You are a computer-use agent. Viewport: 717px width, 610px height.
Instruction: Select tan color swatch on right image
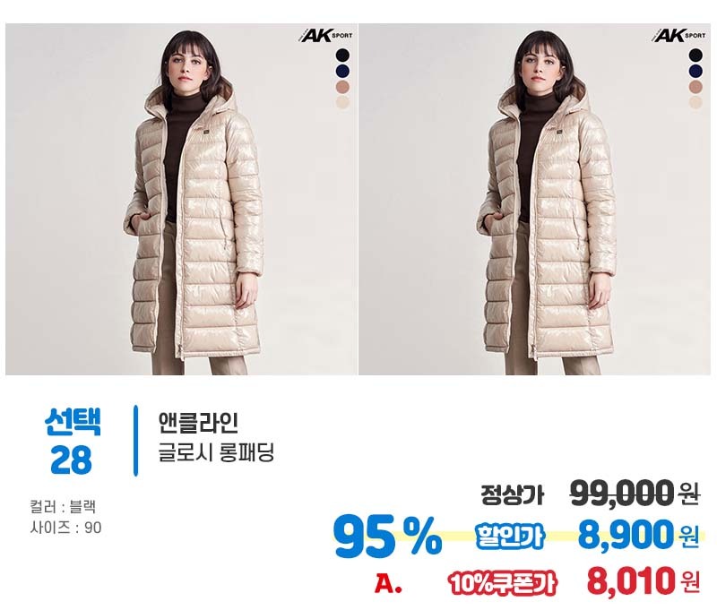tap(695, 86)
